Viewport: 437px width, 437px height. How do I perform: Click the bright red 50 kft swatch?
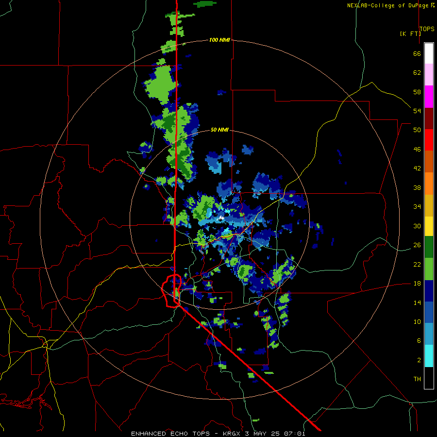click(429, 140)
